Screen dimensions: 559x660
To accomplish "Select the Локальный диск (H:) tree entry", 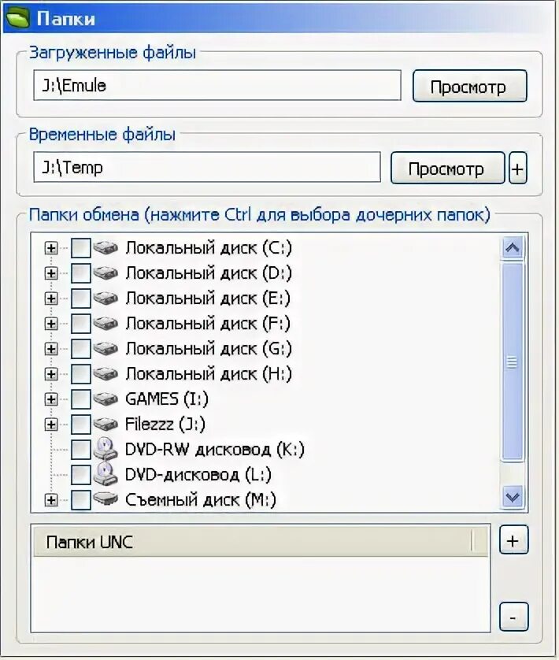I will [x=209, y=374].
